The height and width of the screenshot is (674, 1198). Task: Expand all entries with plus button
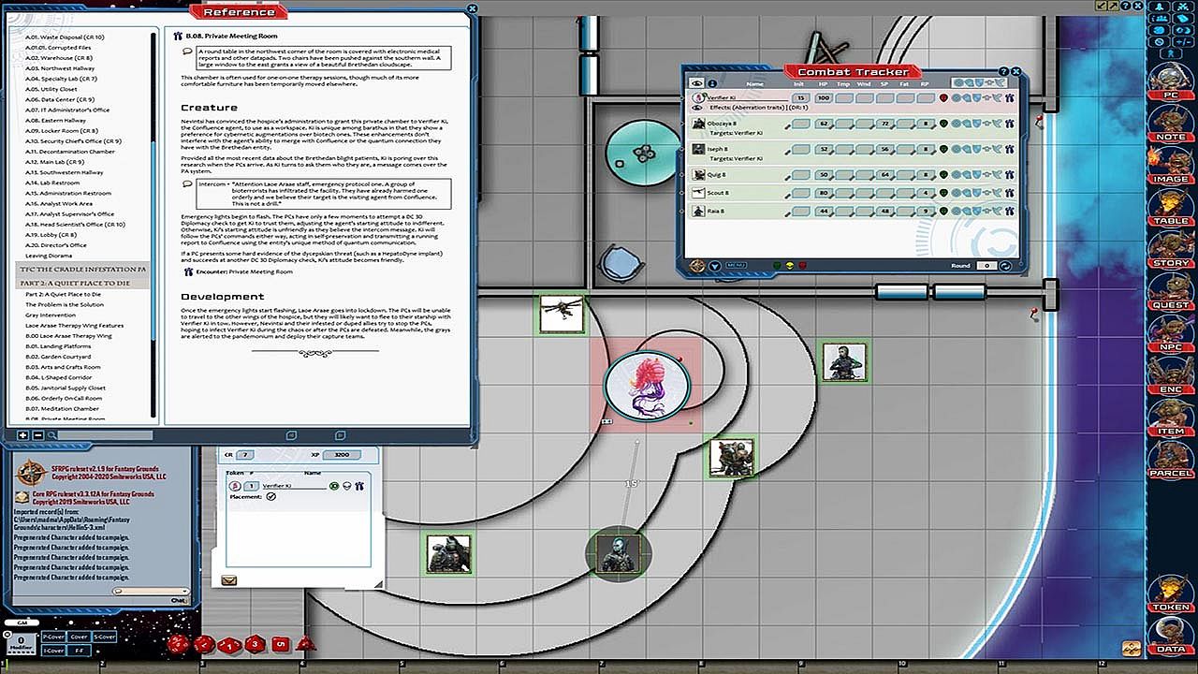pos(23,435)
